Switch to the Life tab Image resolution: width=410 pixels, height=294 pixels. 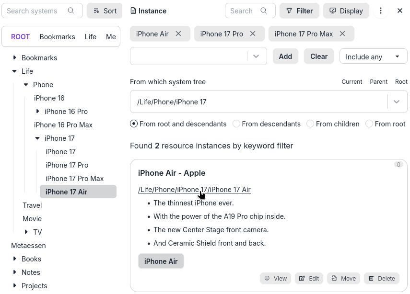click(90, 37)
